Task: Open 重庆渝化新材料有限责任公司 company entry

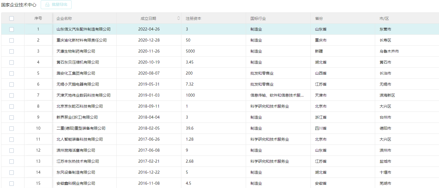Action: tap(81, 40)
